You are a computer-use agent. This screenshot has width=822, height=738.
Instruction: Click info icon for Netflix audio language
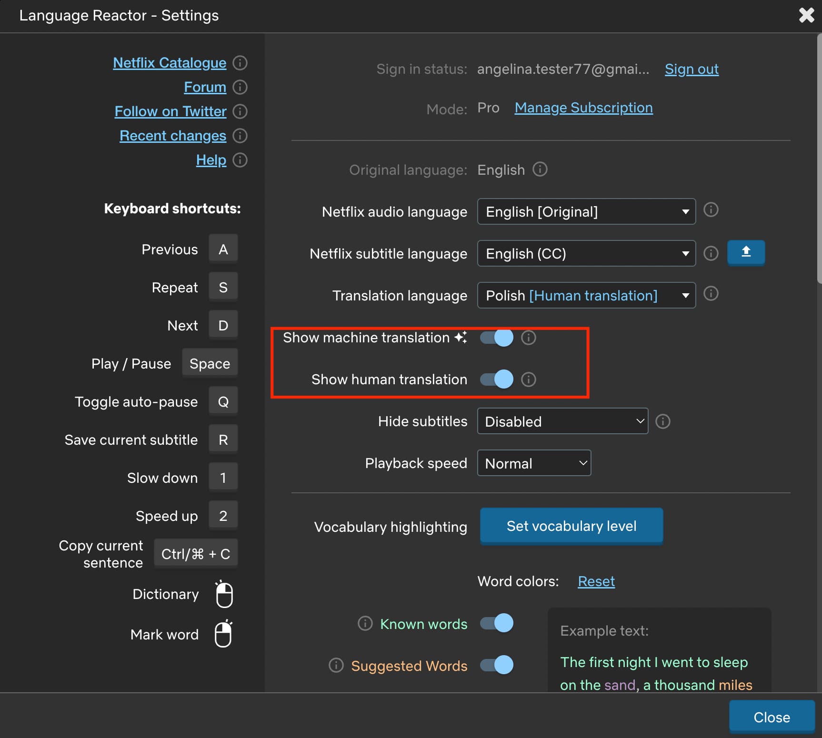711,210
